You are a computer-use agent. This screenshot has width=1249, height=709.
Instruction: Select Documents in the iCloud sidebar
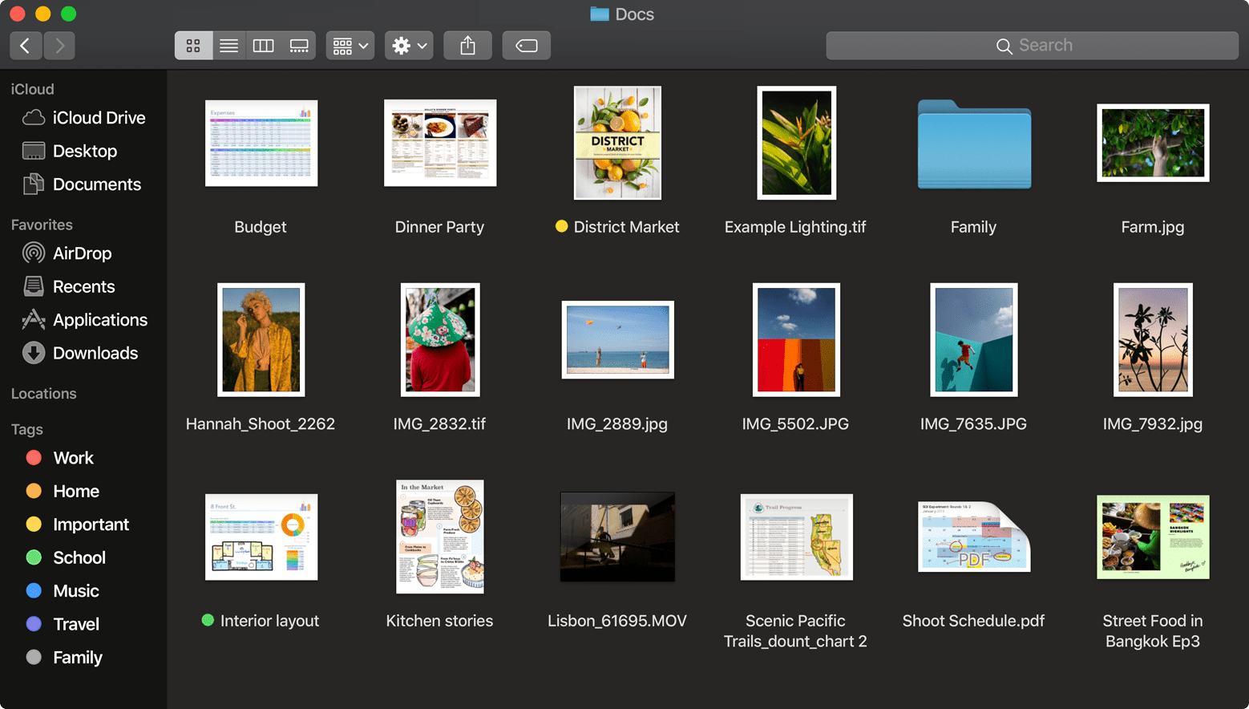pos(96,184)
